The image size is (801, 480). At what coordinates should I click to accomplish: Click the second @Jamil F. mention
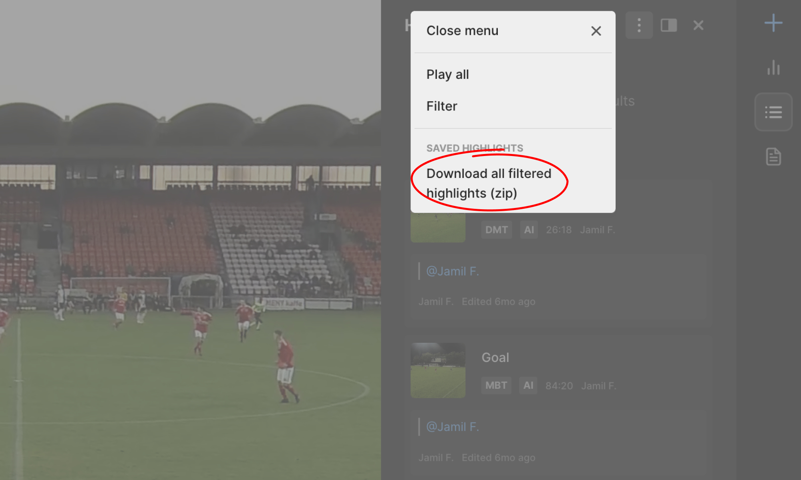[453, 427]
